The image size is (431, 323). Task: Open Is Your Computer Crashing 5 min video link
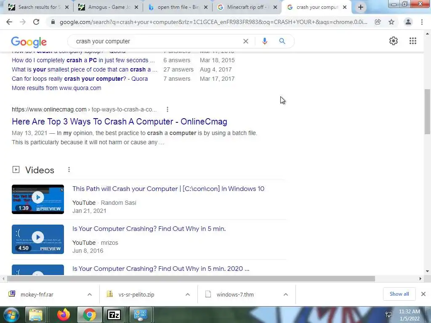point(149,228)
